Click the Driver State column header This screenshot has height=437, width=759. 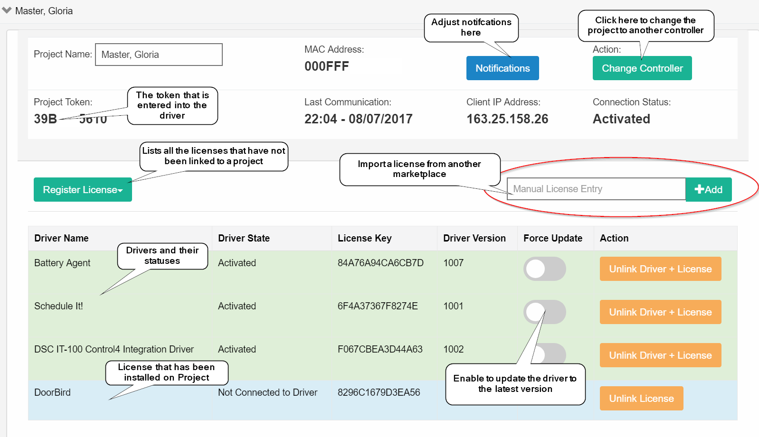[x=244, y=238]
